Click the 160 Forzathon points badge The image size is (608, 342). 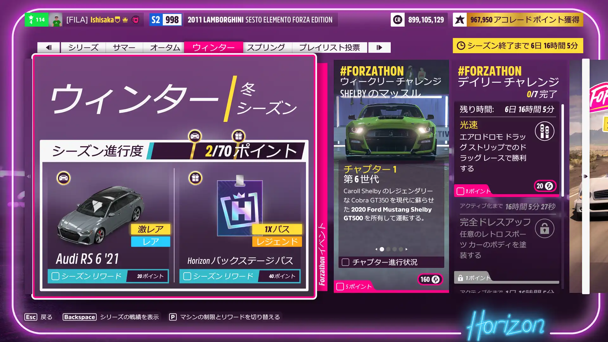430,279
